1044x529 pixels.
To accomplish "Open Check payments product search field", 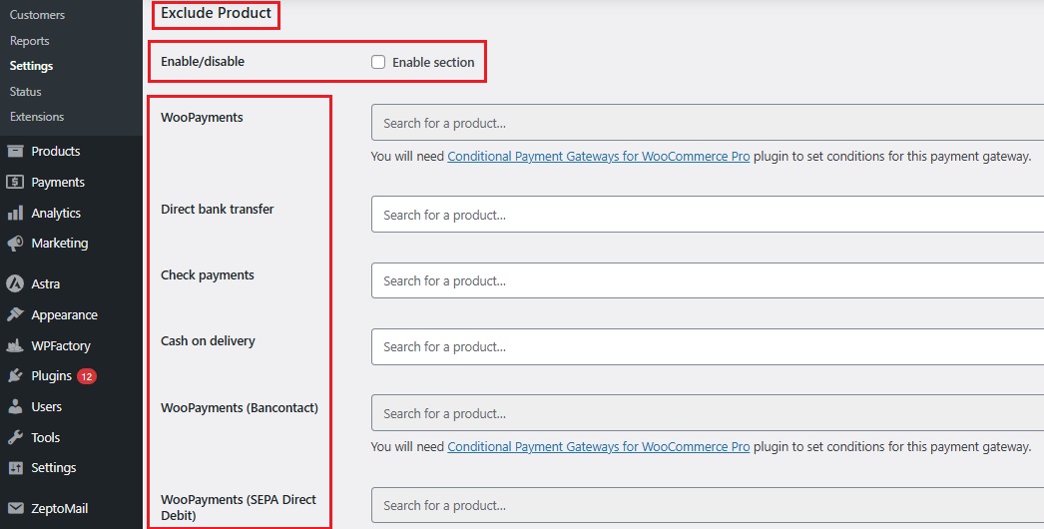I will (707, 280).
